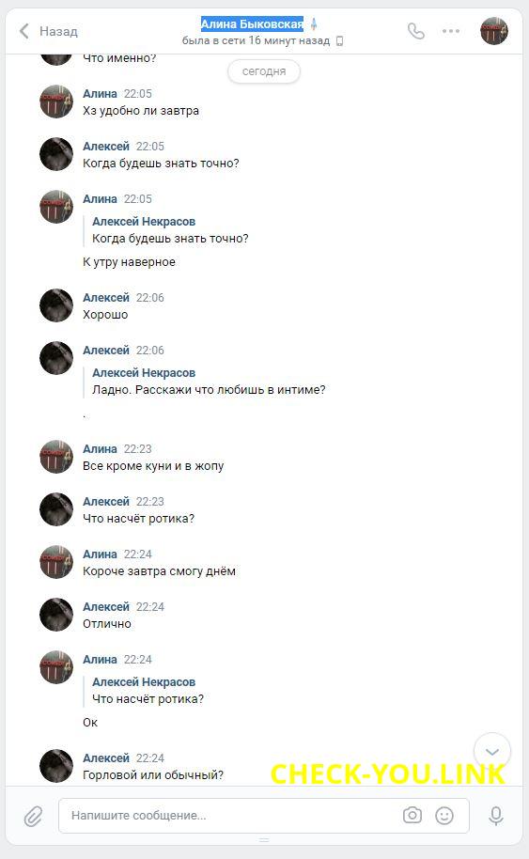This screenshot has height=859, width=529.
Task: Jump to latest messages via down-chevron button
Action: tap(491, 752)
